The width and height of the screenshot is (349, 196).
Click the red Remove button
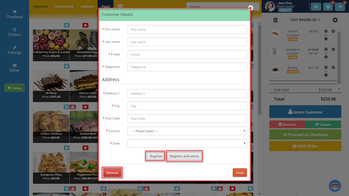coord(112,173)
